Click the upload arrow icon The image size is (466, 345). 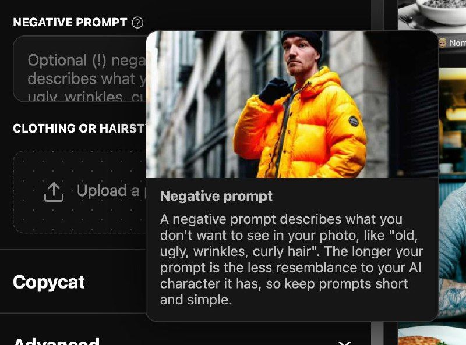(54, 192)
